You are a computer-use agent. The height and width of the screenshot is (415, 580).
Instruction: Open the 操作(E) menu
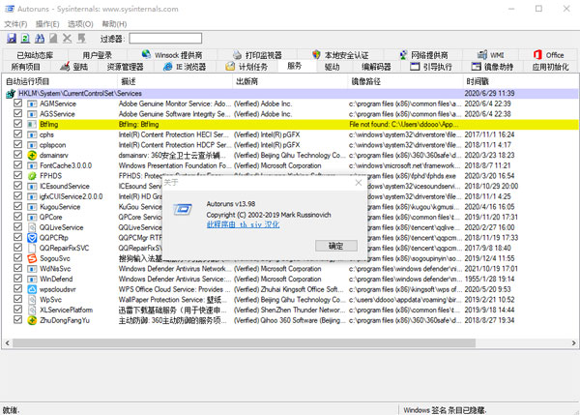coord(47,24)
